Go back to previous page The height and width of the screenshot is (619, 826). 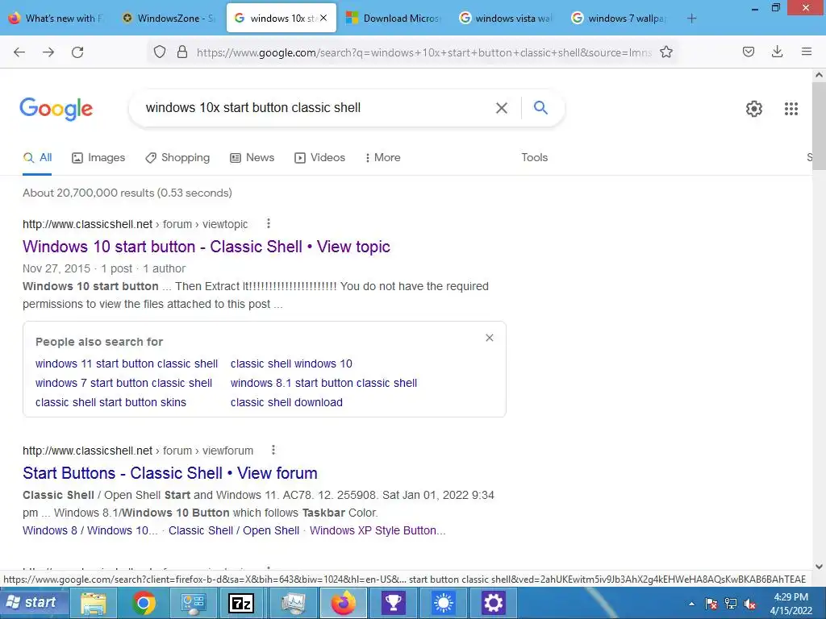click(x=19, y=52)
